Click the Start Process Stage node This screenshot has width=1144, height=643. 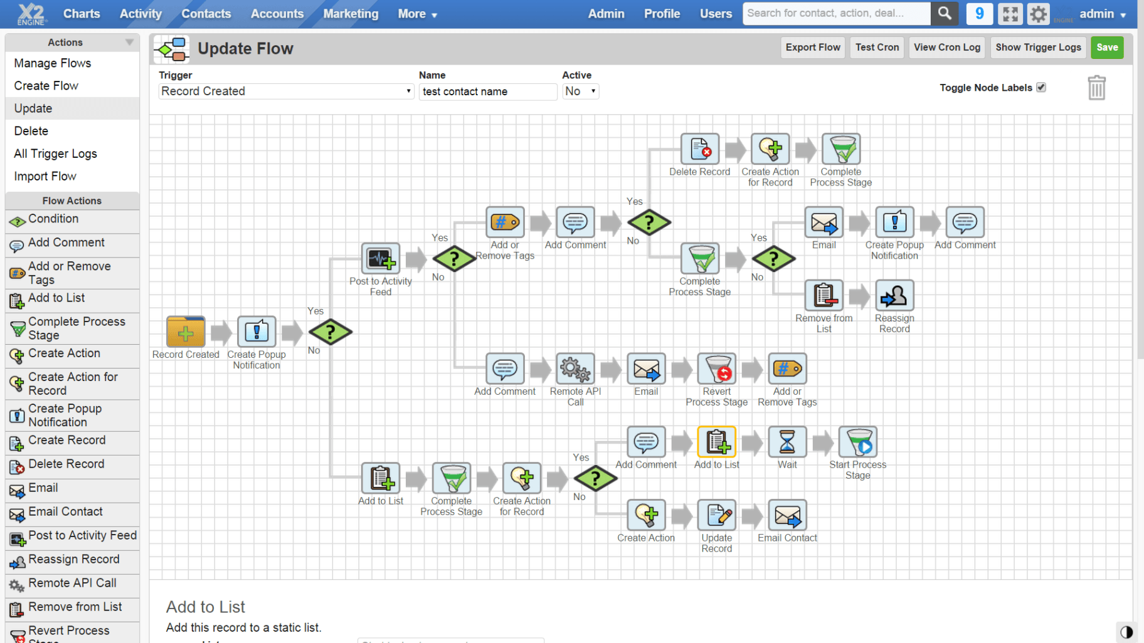click(x=858, y=442)
